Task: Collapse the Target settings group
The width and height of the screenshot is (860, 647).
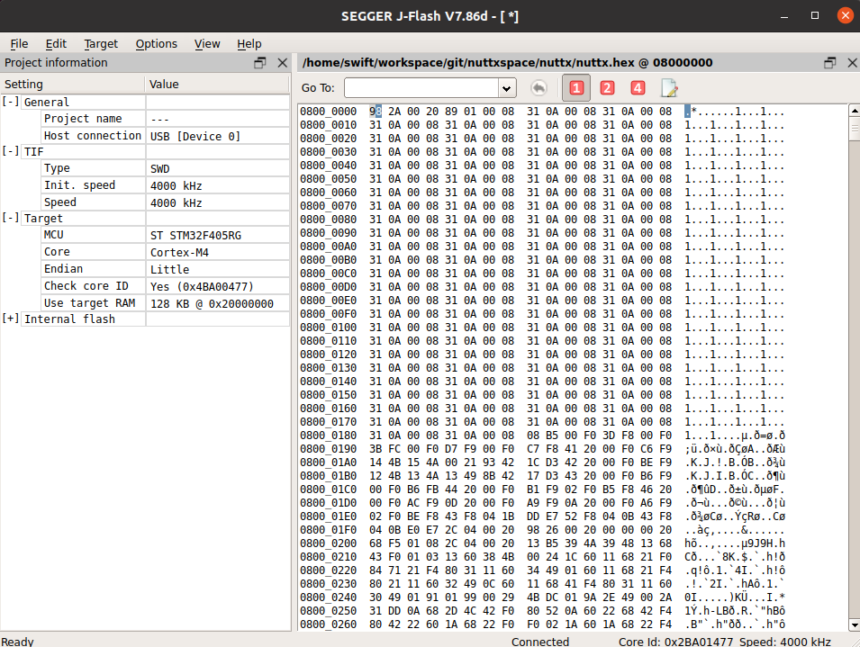Action: pyautogui.click(x=11, y=218)
